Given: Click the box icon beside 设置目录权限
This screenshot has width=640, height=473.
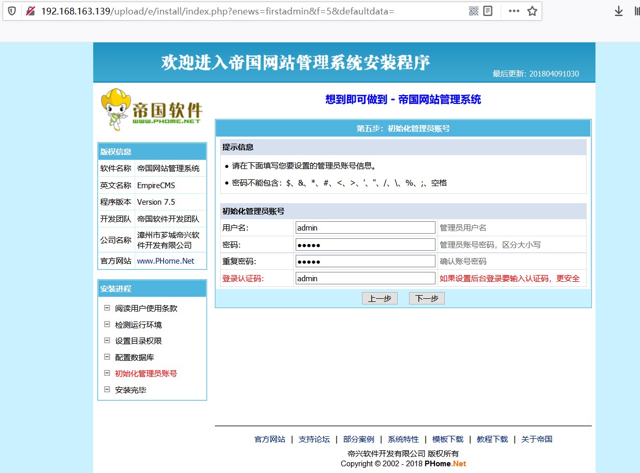Looking at the screenshot, I should coord(107,340).
